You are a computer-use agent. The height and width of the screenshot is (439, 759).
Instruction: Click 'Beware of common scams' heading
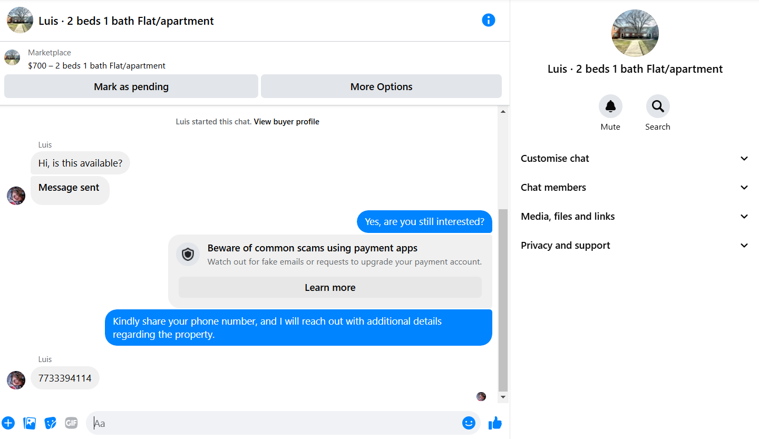click(313, 248)
